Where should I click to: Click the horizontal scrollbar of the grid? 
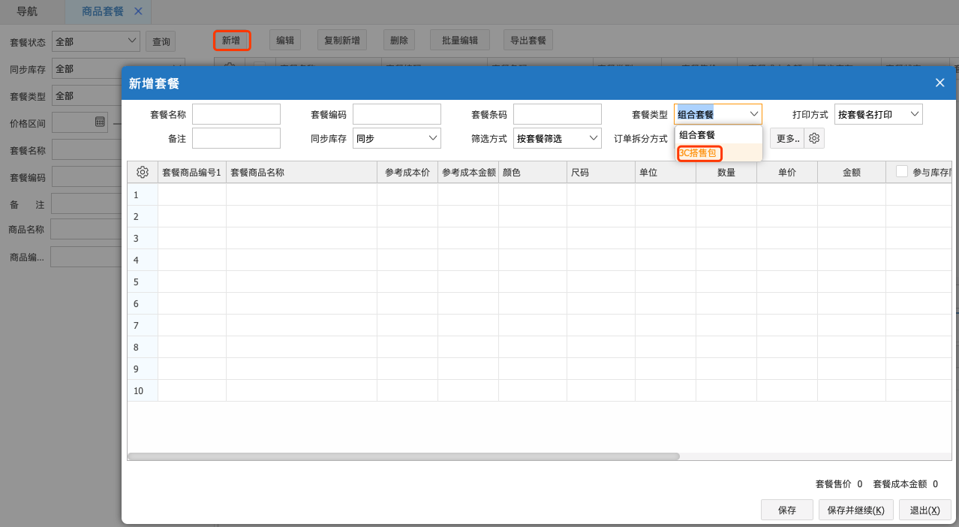point(404,456)
